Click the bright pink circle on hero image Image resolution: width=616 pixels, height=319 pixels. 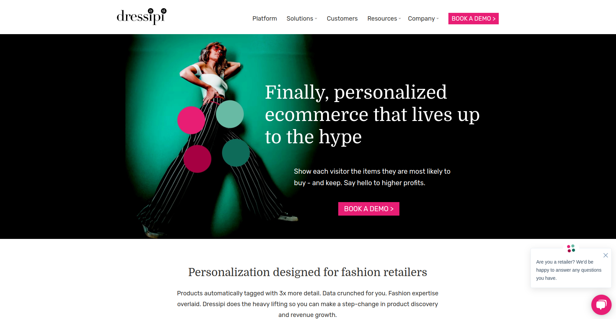click(191, 120)
